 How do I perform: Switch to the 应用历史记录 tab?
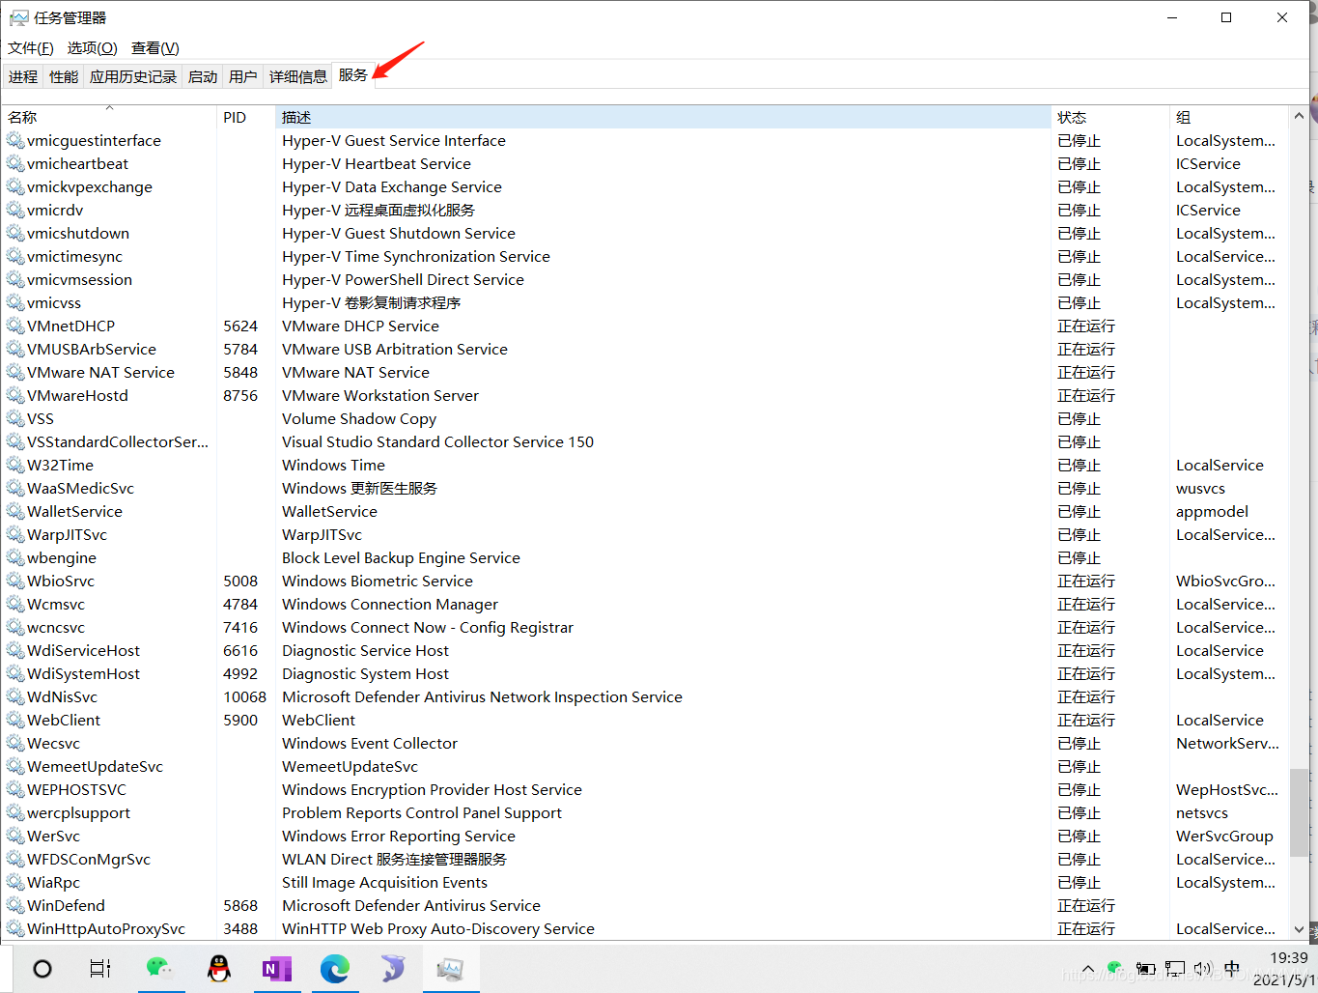[133, 76]
